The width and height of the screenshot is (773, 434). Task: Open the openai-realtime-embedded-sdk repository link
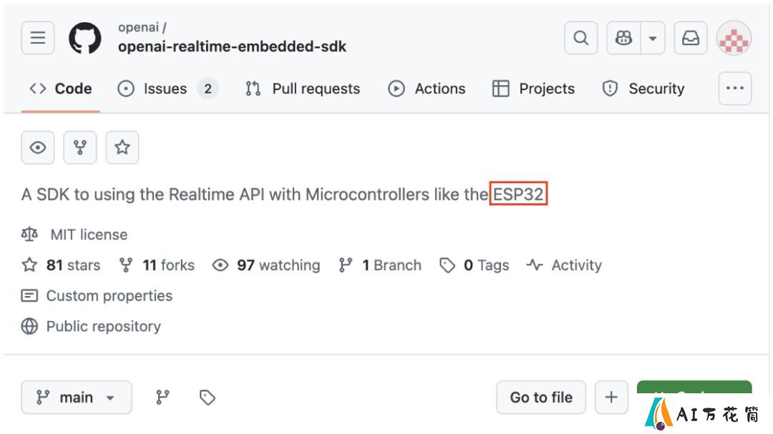point(232,46)
